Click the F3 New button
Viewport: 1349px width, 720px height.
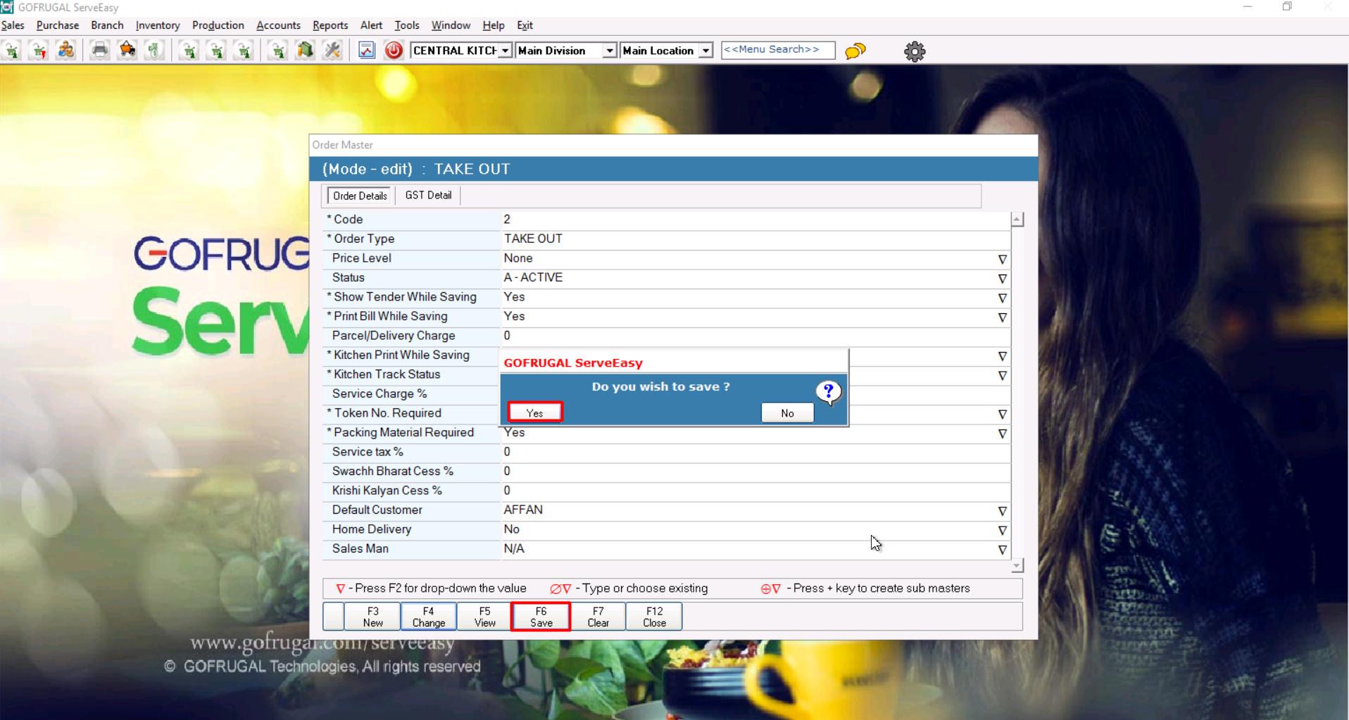pyautogui.click(x=372, y=617)
